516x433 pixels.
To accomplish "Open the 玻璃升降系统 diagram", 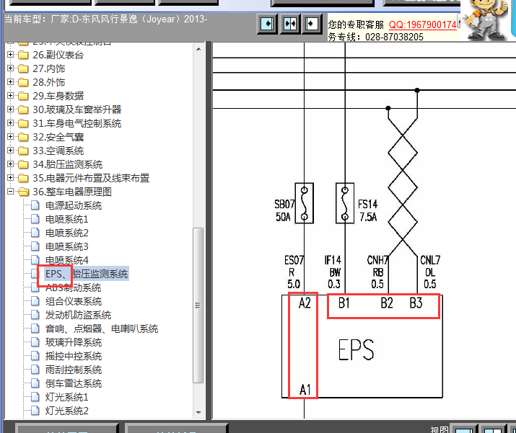I will point(74,342).
